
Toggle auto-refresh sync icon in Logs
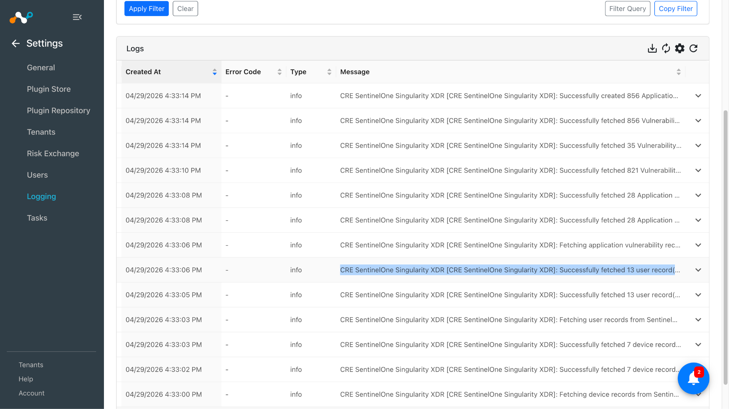coord(666,48)
